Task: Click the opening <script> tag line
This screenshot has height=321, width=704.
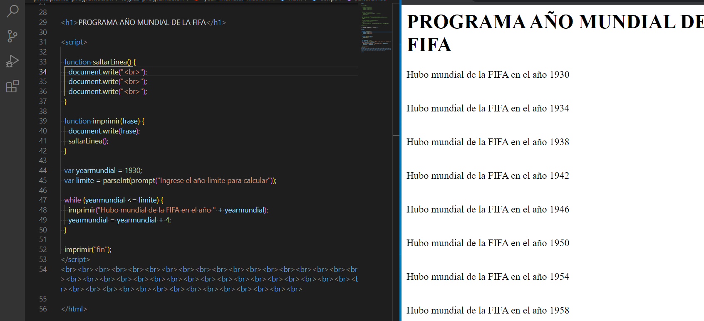Action: click(74, 42)
